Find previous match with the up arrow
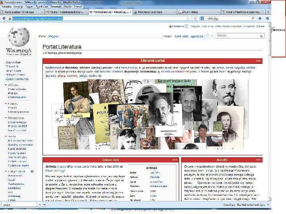 coord(40,204)
